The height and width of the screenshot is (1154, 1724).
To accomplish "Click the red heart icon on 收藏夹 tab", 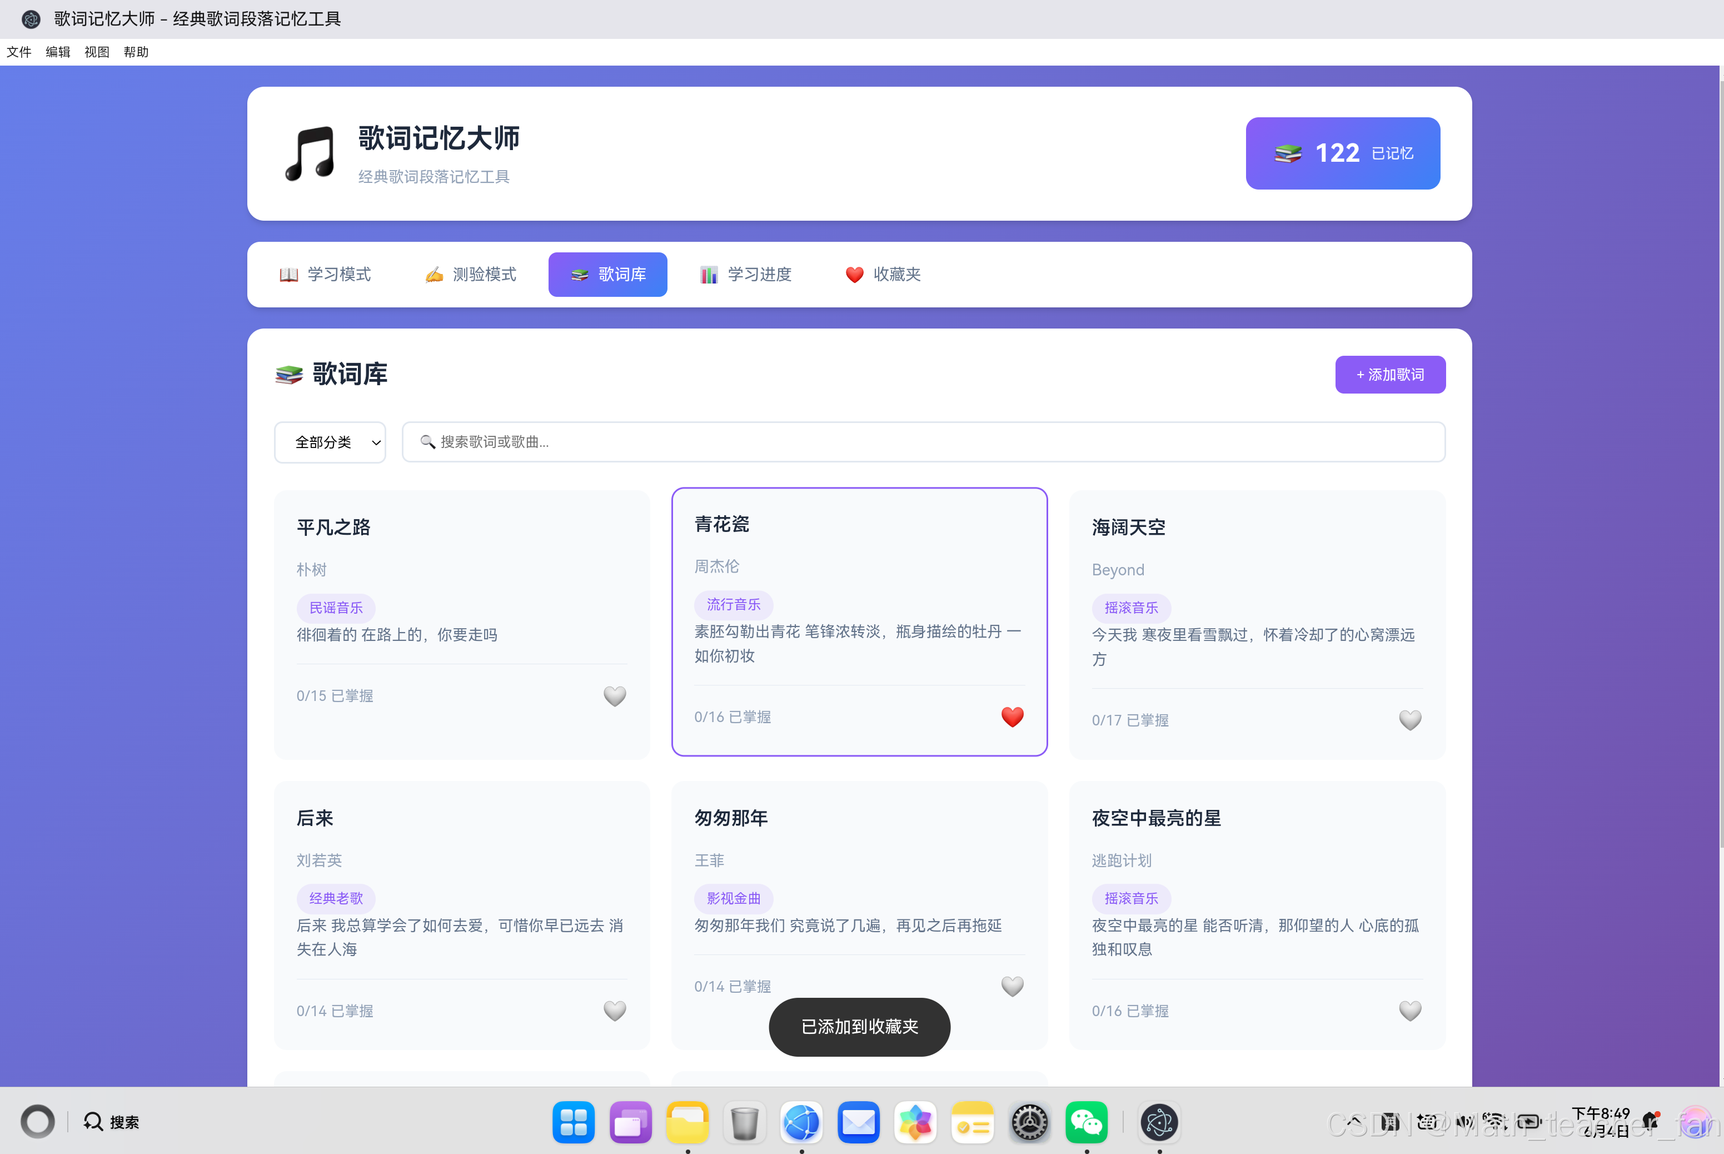I will (854, 275).
